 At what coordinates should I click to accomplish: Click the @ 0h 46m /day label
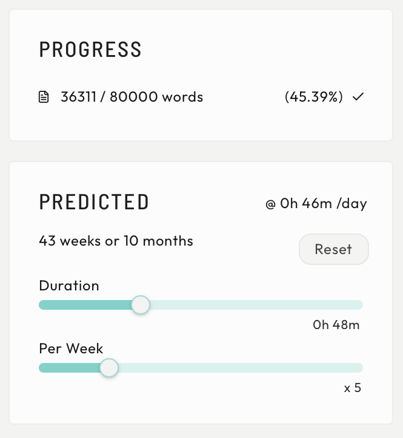tap(316, 203)
